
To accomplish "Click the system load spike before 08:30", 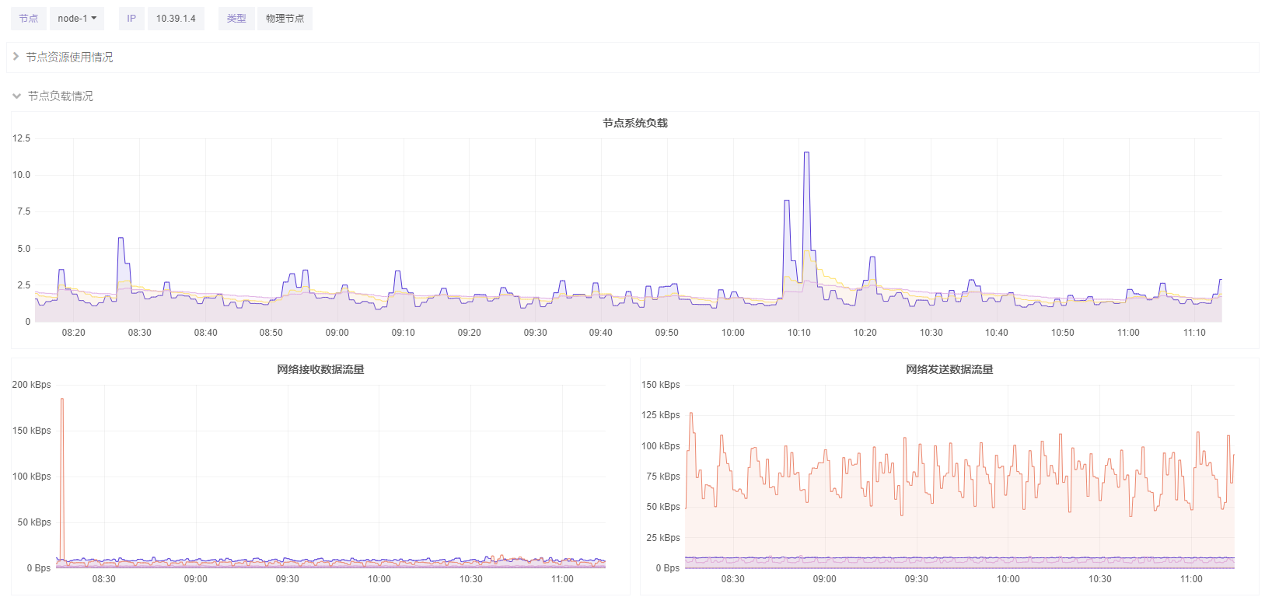I will tap(121, 239).
